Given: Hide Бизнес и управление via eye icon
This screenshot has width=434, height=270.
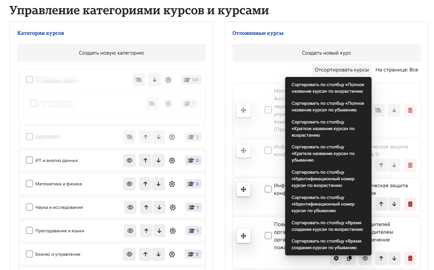Looking at the screenshot, I should tap(129, 254).
